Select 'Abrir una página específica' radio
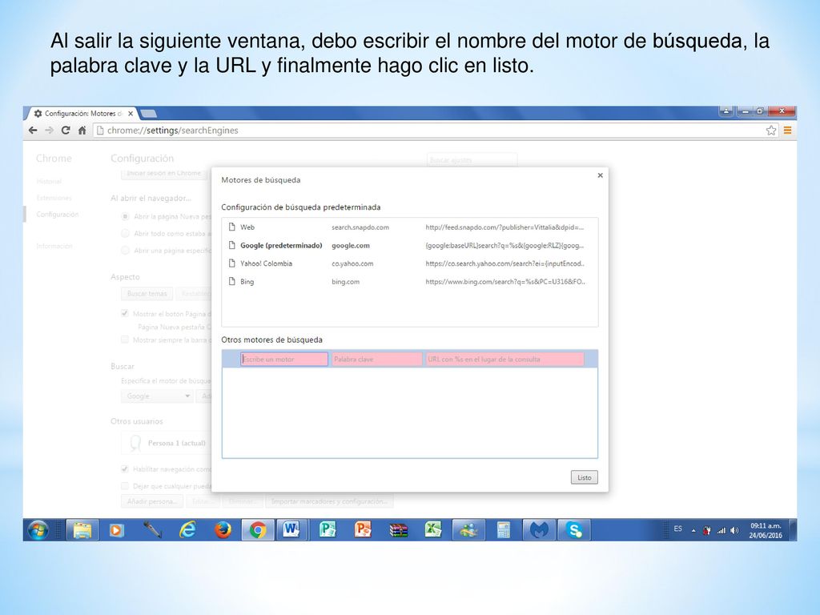The height and width of the screenshot is (615, 820). pyautogui.click(x=125, y=251)
